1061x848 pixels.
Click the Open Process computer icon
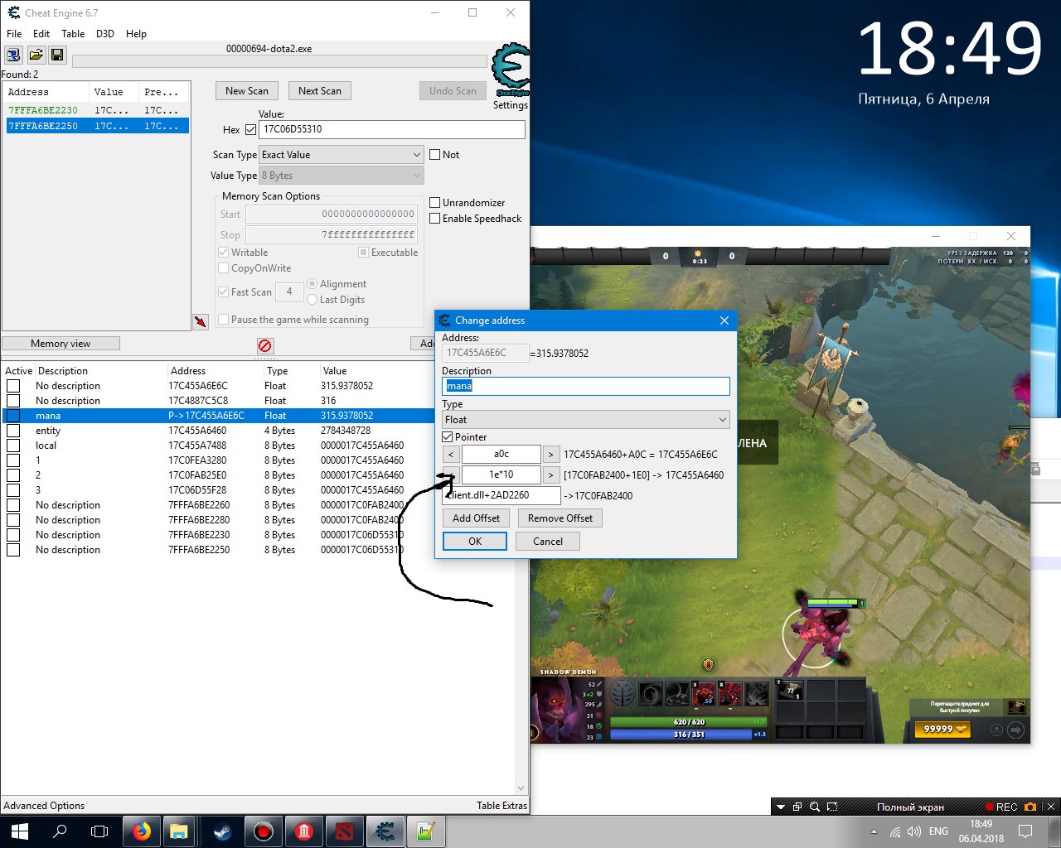coord(13,55)
